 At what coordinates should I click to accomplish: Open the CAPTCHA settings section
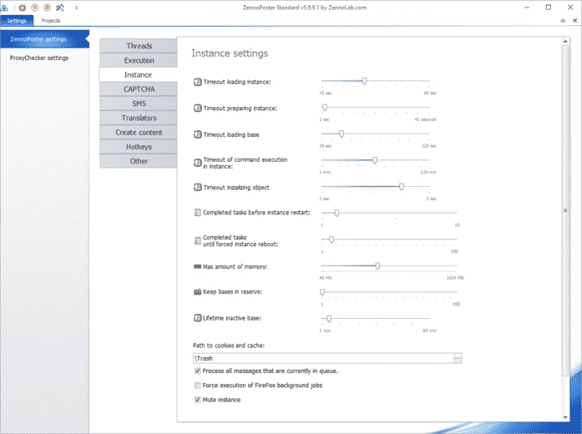coord(138,89)
